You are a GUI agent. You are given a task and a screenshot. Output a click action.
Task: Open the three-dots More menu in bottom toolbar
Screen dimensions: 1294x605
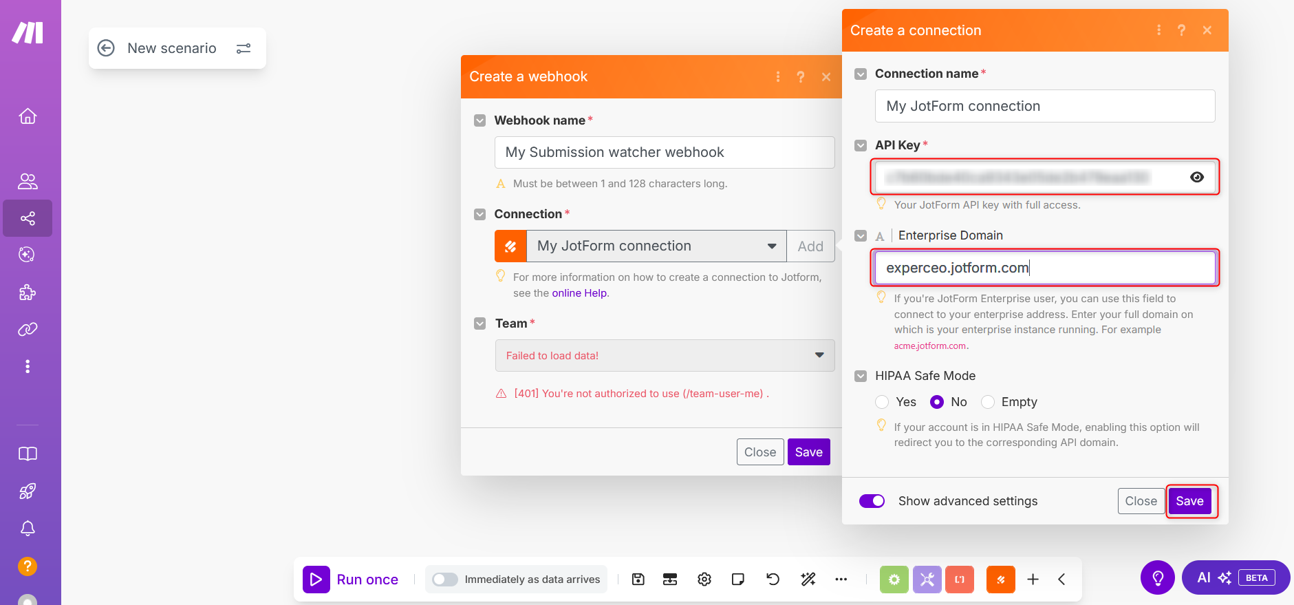tap(841, 580)
